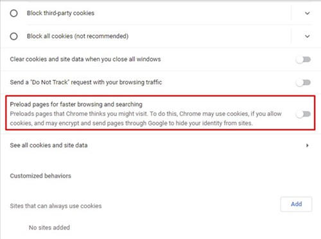
Task: Click Send a Do Not Track request label
Action: click(86, 82)
